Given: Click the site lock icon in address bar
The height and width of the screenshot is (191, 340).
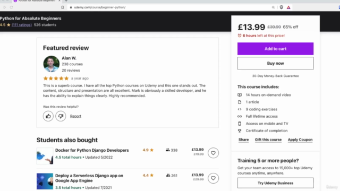Looking at the screenshot, I should click(71, 7).
